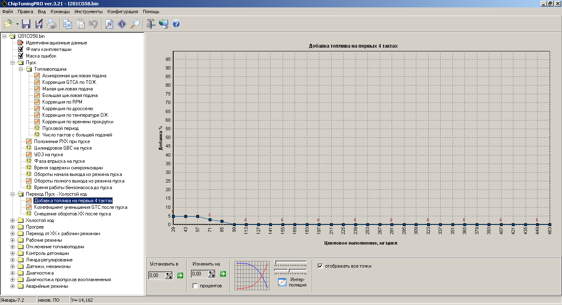This screenshot has width=562, height=305.
Task: Click the globe and monitor network icon
Action: 163,24
